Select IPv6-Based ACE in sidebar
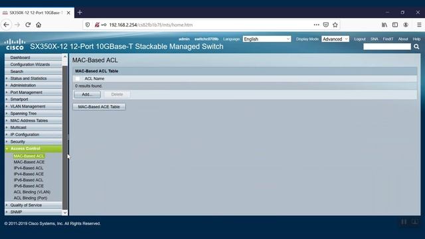This screenshot has width=425, height=239. [x=29, y=186]
